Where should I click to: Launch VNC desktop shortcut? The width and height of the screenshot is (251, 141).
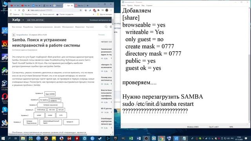tap(5, 31)
